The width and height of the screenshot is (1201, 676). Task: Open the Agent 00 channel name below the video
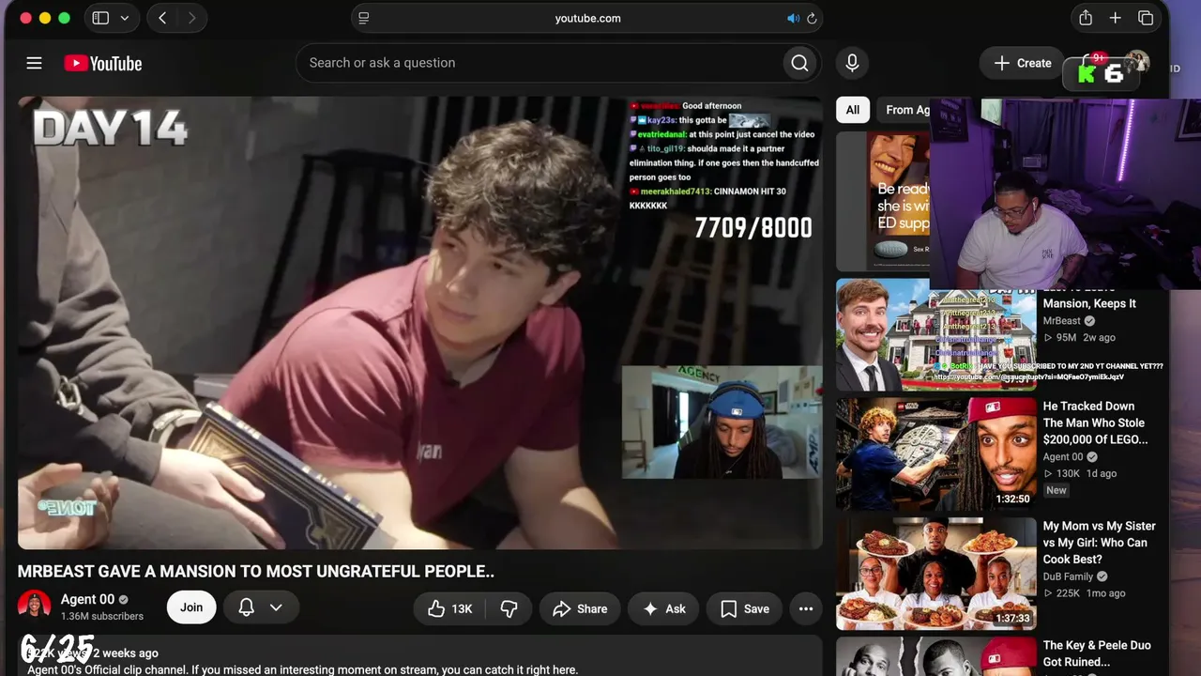[87, 599]
